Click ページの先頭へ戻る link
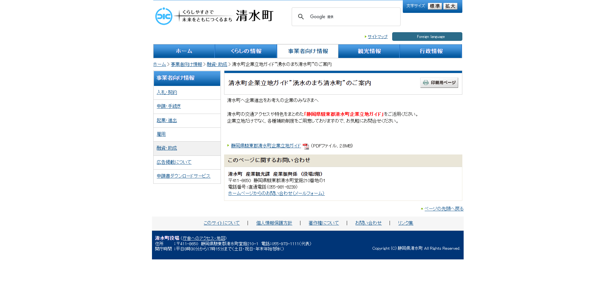This screenshot has width=614, height=289. pyautogui.click(x=444, y=209)
